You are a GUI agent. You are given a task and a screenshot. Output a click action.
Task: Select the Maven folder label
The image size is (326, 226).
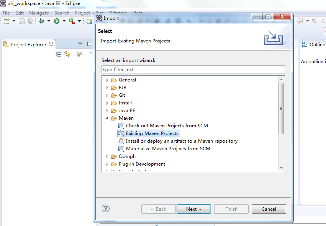click(126, 118)
